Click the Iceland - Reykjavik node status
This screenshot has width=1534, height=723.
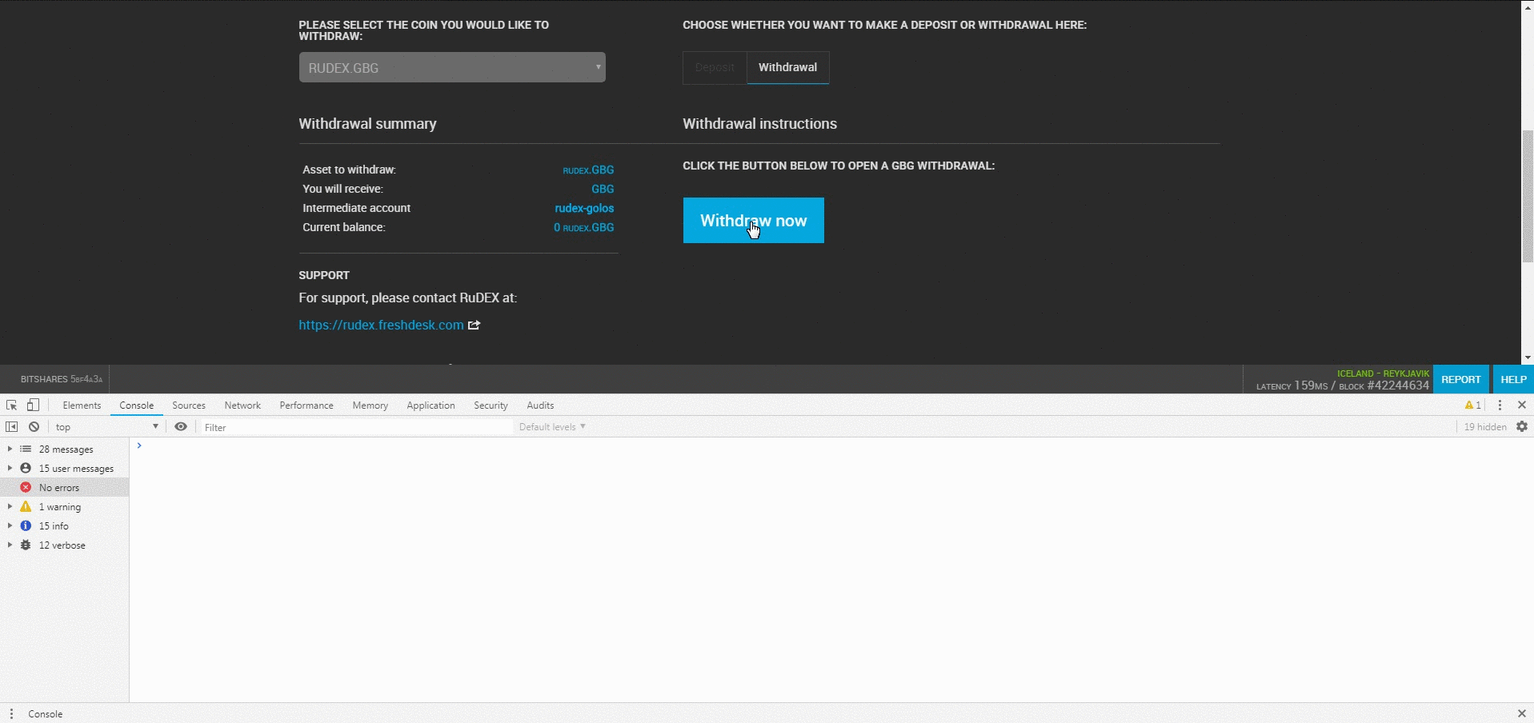click(1383, 373)
